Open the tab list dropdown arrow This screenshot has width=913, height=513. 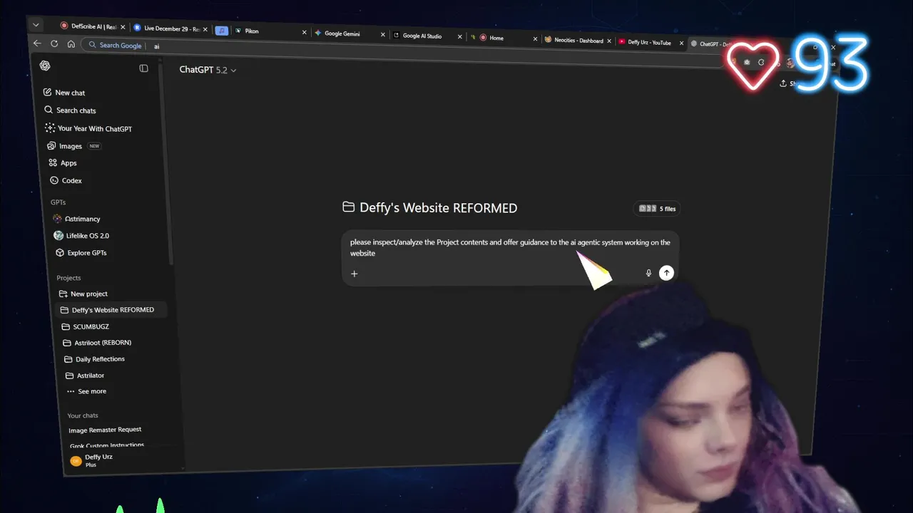coord(36,25)
